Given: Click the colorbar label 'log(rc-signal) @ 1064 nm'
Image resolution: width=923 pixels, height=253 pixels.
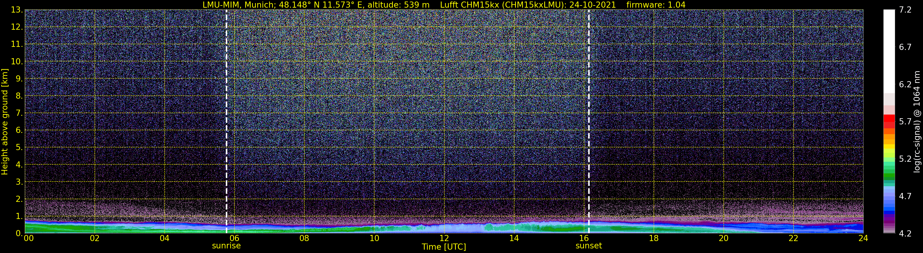Looking at the screenshot, I should [x=917, y=122].
